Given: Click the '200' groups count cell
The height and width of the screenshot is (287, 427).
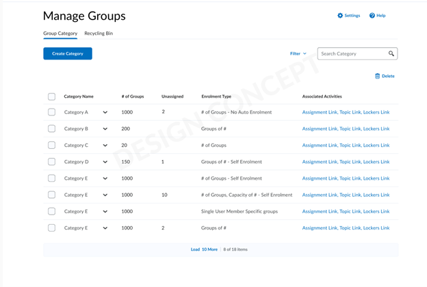Looking at the screenshot, I should pyautogui.click(x=125, y=128).
